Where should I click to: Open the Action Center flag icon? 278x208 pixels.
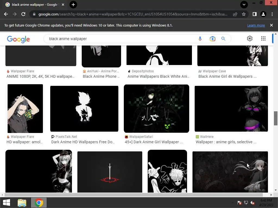pos(239,203)
